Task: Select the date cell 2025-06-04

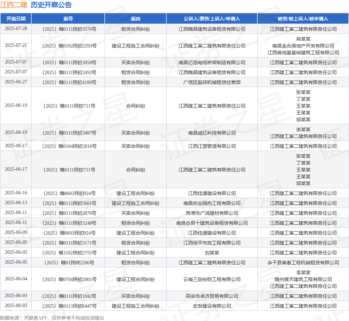Action: click(x=16, y=279)
